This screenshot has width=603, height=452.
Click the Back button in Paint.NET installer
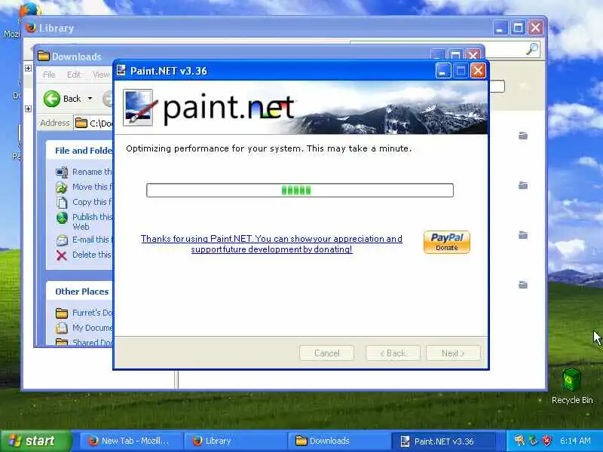pyautogui.click(x=393, y=353)
